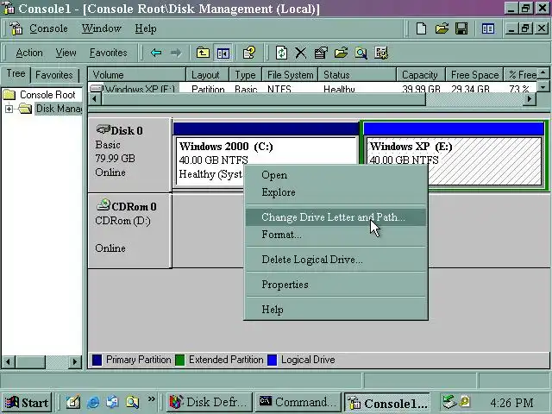Sort by the Capacity column header
This screenshot has height=414, width=552.
coord(420,75)
